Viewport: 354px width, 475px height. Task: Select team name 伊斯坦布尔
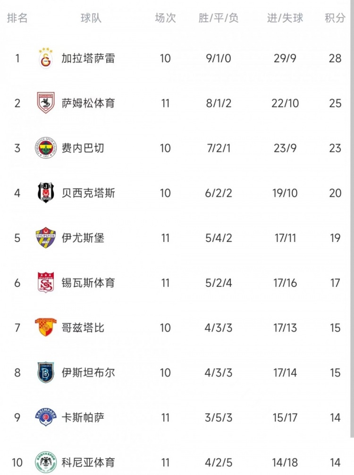(88, 372)
